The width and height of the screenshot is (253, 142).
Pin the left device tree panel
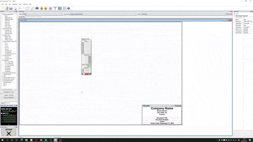[x=15, y=12]
